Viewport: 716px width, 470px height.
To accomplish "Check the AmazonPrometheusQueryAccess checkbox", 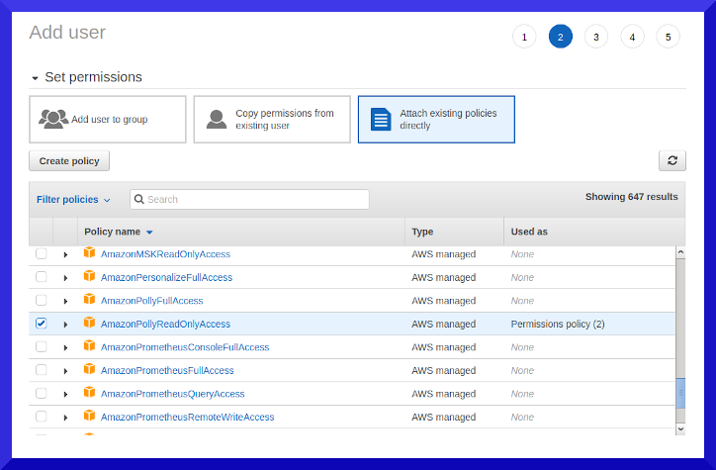I will pyautogui.click(x=42, y=393).
